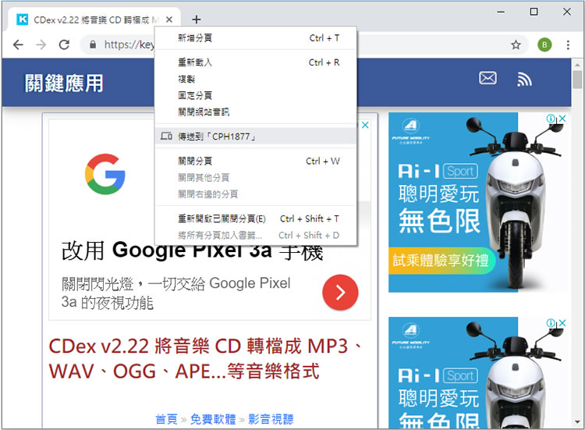
Task: Select 將所有分頁加入書籤 menu entry
Action: [256, 235]
